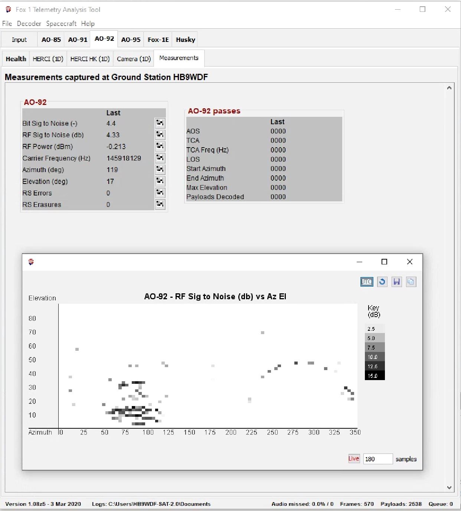Open the HERCI HK (1D) sub-tab
This screenshot has height=511, width=461.
click(90, 59)
